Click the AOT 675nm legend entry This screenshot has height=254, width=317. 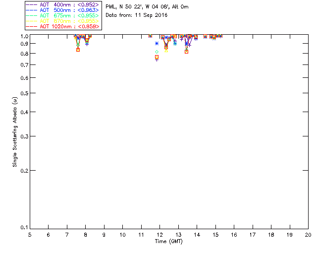[62, 15]
